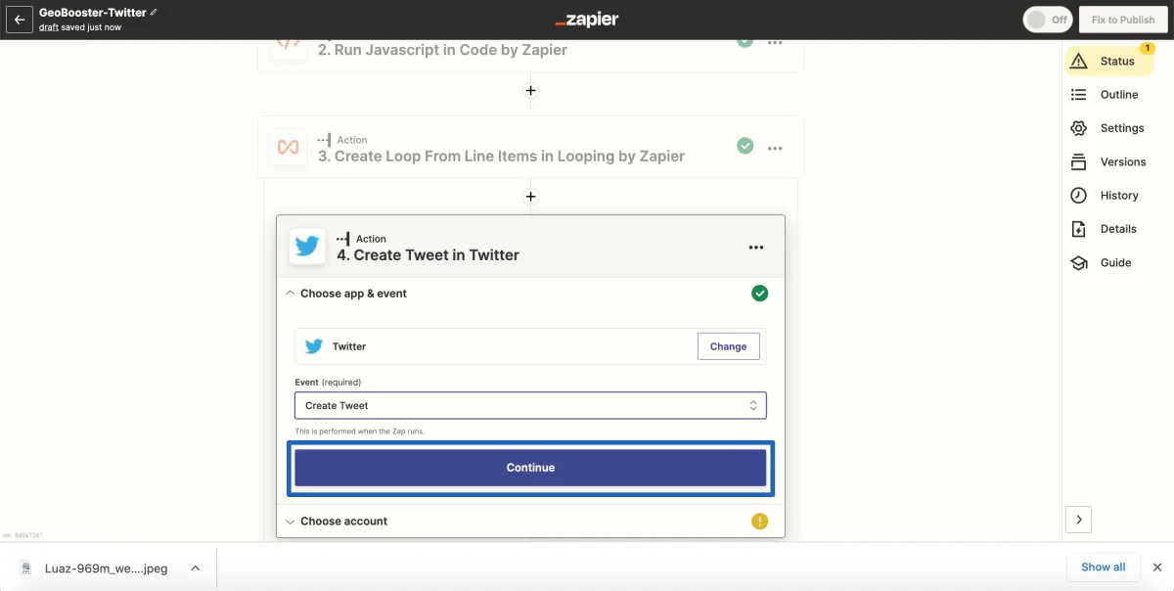The height and width of the screenshot is (591, 1174).
Task: Toggle the Zap On/Off switch
Action: pos(1048,20)
